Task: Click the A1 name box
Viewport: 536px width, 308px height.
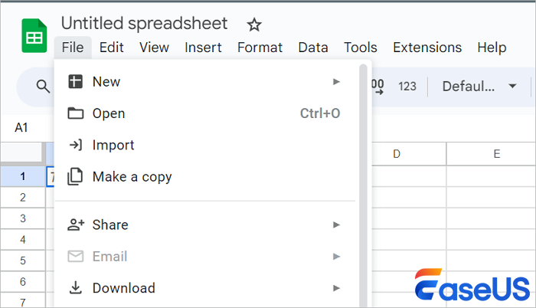Action: pyautogui.click(x=21, y=128)
